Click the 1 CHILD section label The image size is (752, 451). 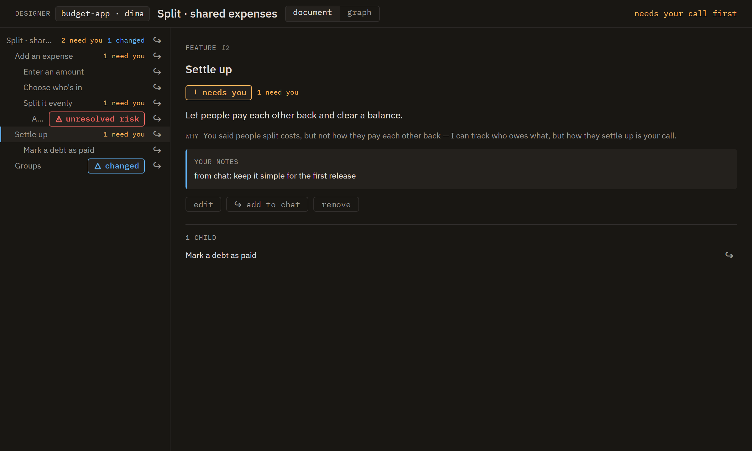point(201,238)
